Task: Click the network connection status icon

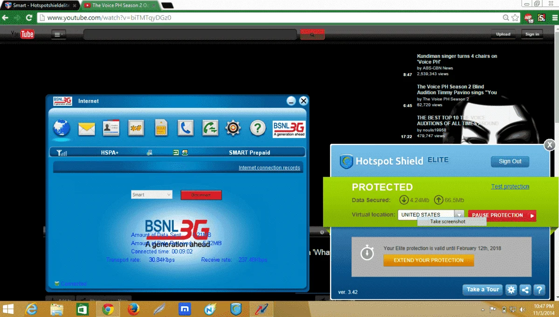Action: (x=149, y=153)
